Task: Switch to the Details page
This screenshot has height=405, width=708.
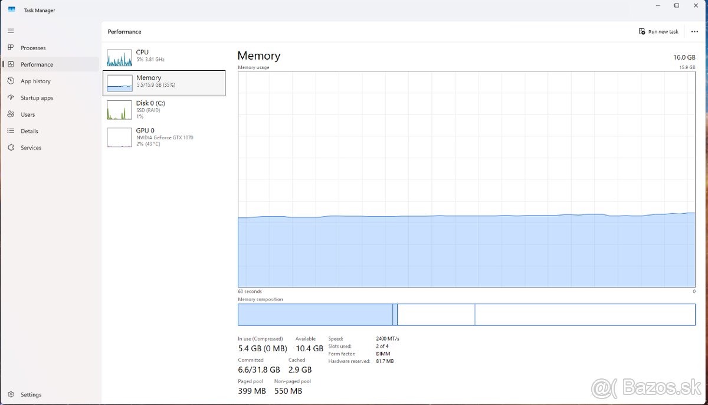Action: [29, 131]
